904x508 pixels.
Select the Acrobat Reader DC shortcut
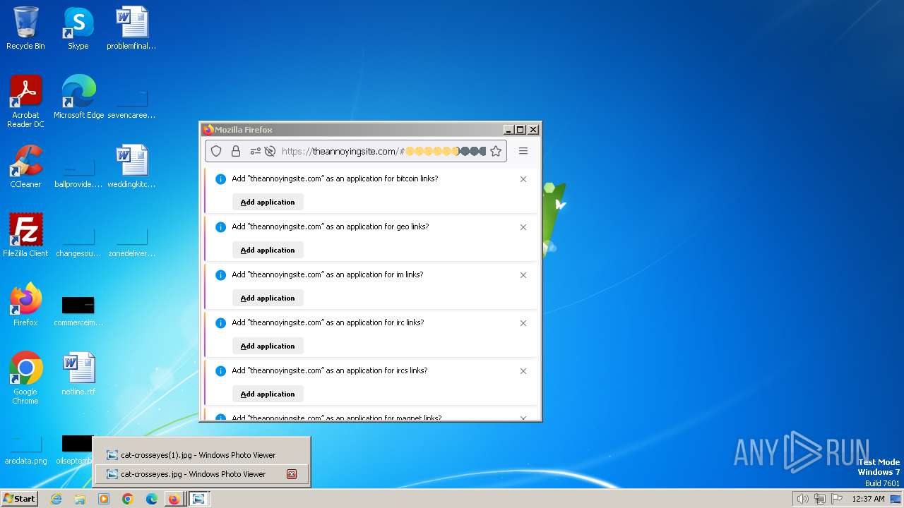tap(25, 102)
